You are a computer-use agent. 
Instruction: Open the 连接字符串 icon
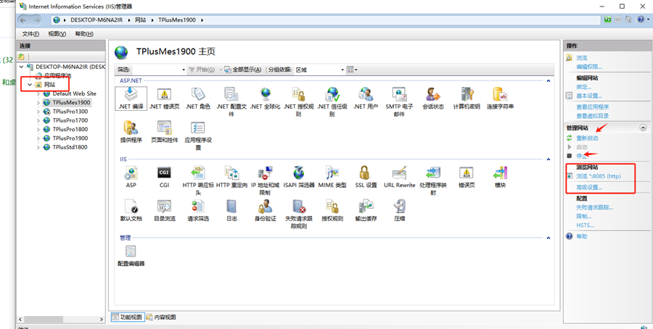point(500,98)
